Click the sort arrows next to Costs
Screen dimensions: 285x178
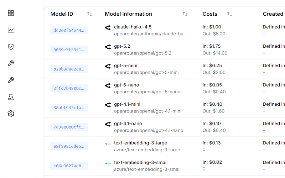click(x=229, y=14)
